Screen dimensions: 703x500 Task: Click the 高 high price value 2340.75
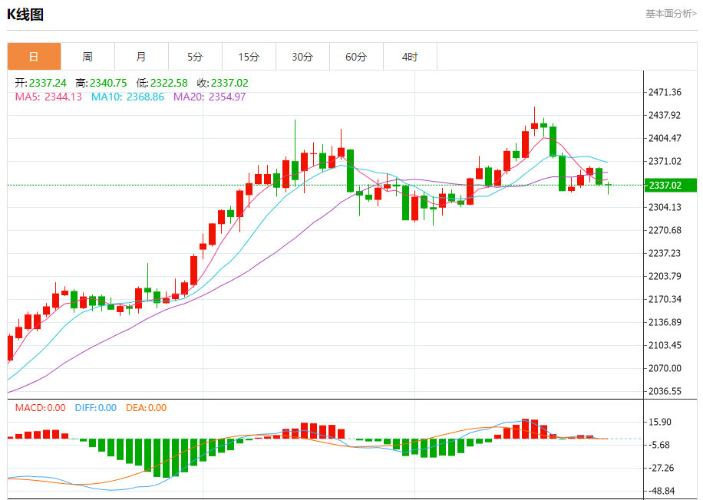[x=108, y=83]
